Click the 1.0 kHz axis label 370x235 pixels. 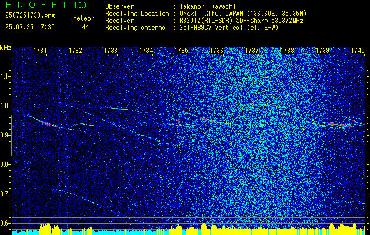click(x=5, y=106)
